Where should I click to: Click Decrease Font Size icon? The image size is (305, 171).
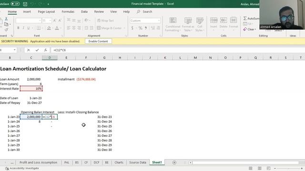(60, 20)
